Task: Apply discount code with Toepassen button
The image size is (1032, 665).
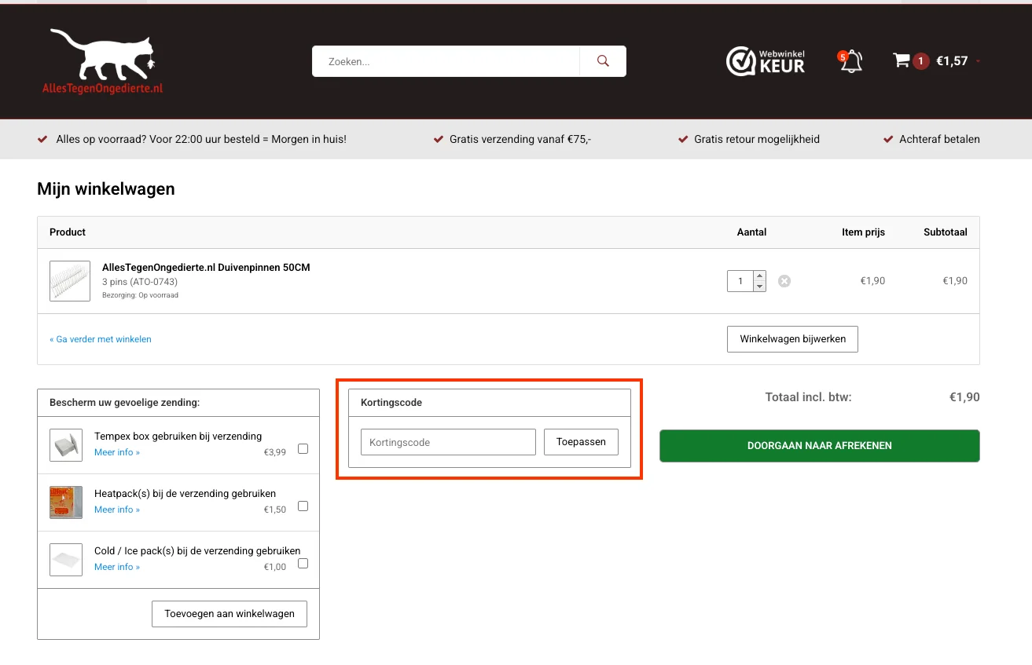Action: tap(581, 442)
